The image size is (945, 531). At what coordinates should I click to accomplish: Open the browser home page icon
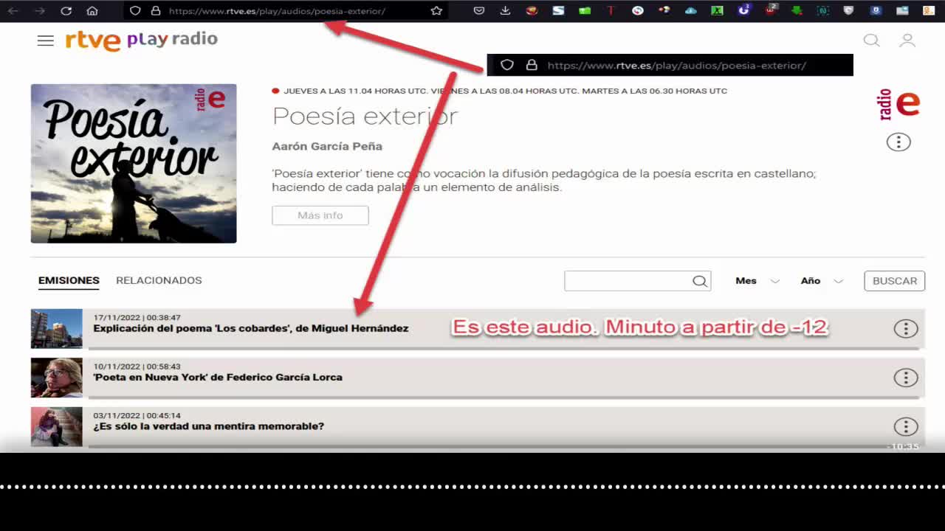click(x=92, y=11)
